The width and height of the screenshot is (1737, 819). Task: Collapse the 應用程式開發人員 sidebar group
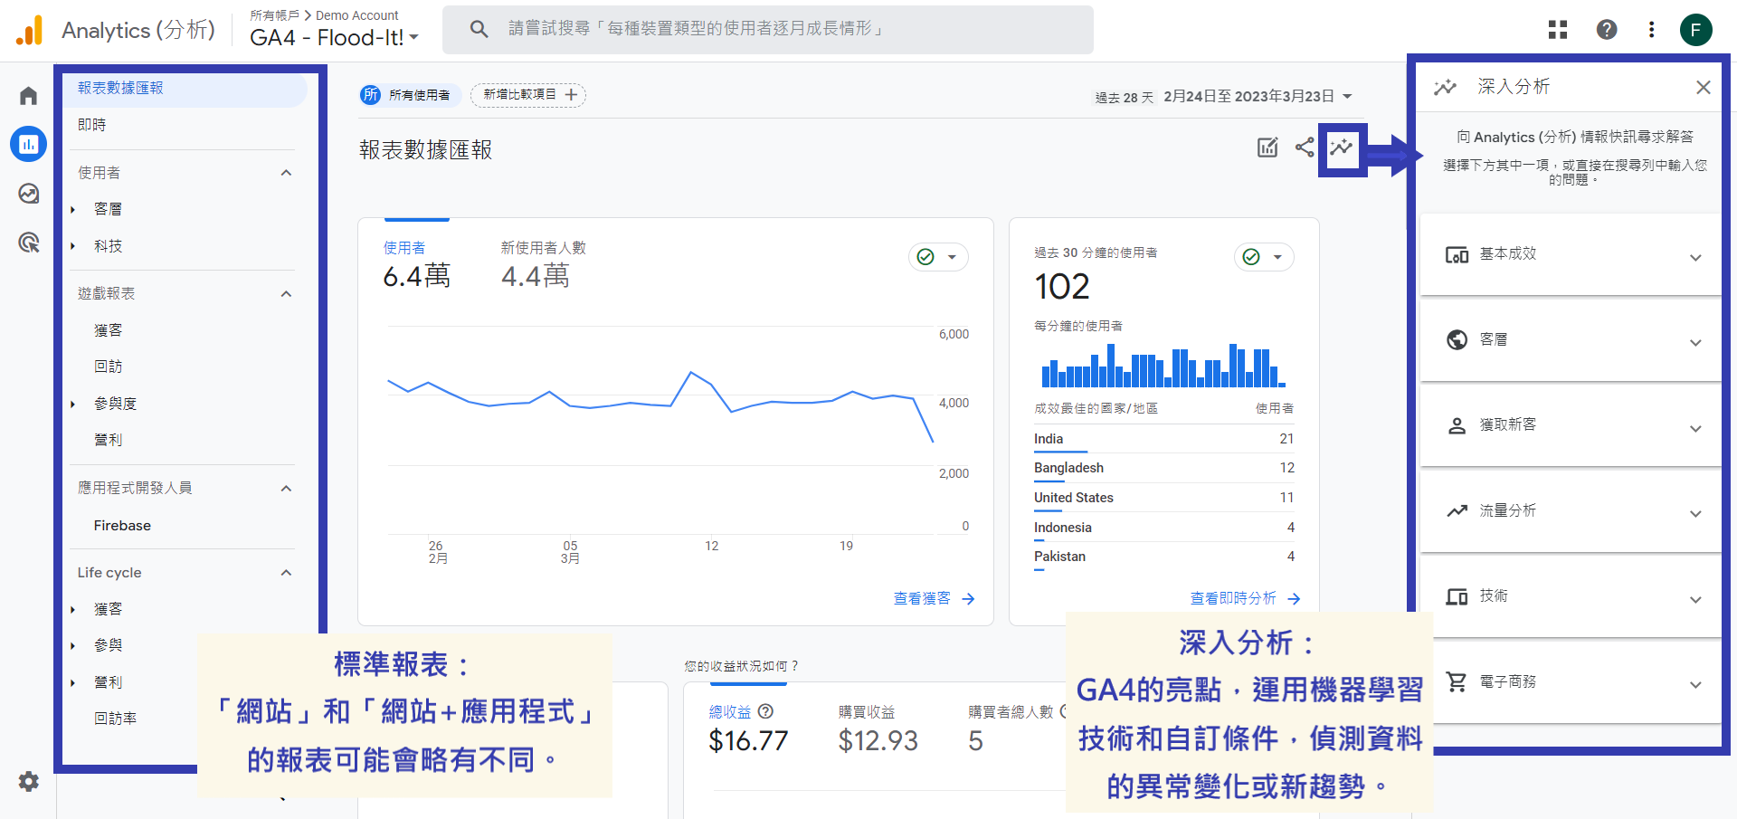coord(286,489)
